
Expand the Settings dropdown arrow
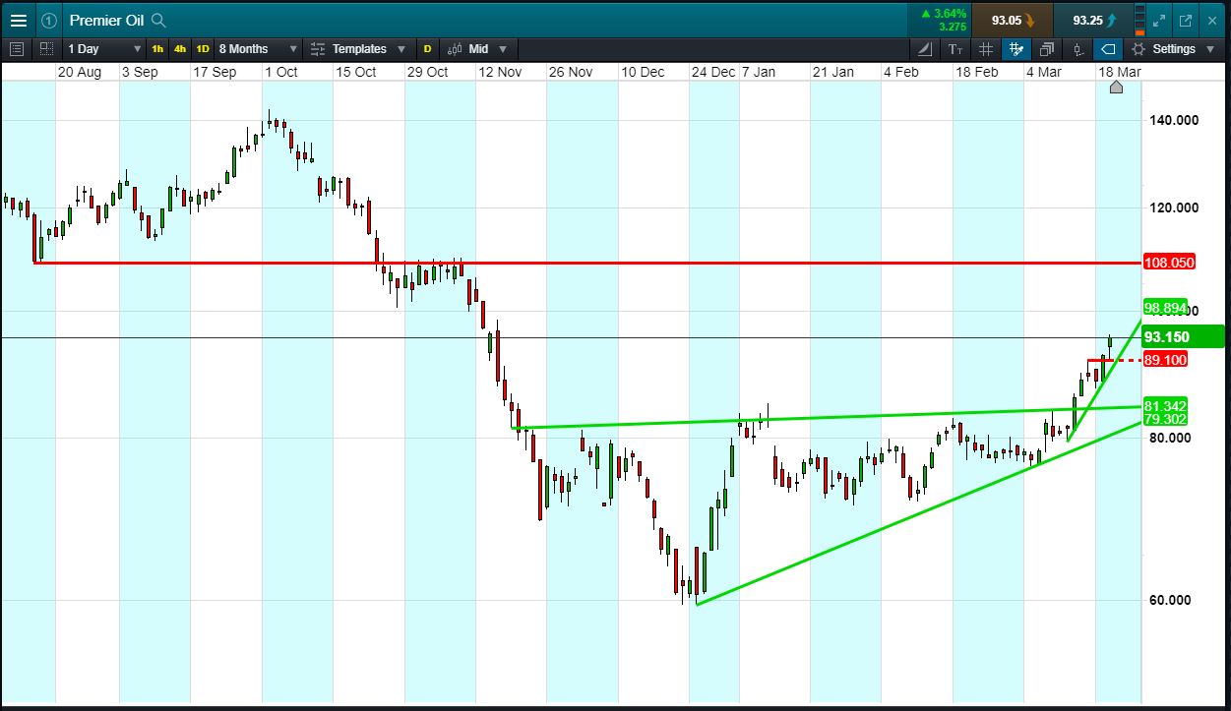pyautogui.click(x=1210, y=48)
